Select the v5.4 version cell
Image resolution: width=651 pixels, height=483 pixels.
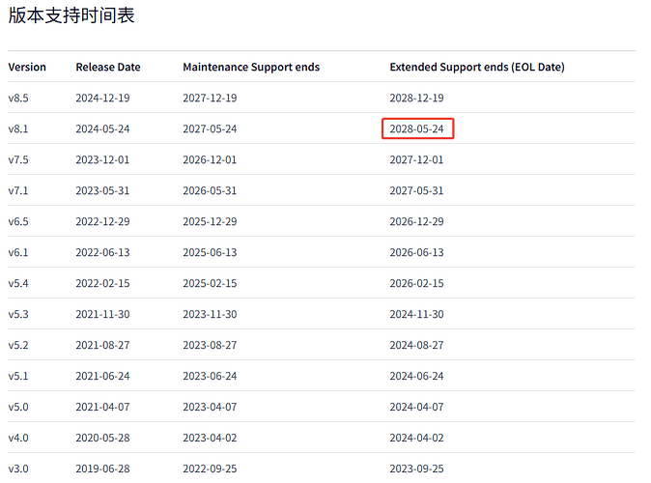18,283
